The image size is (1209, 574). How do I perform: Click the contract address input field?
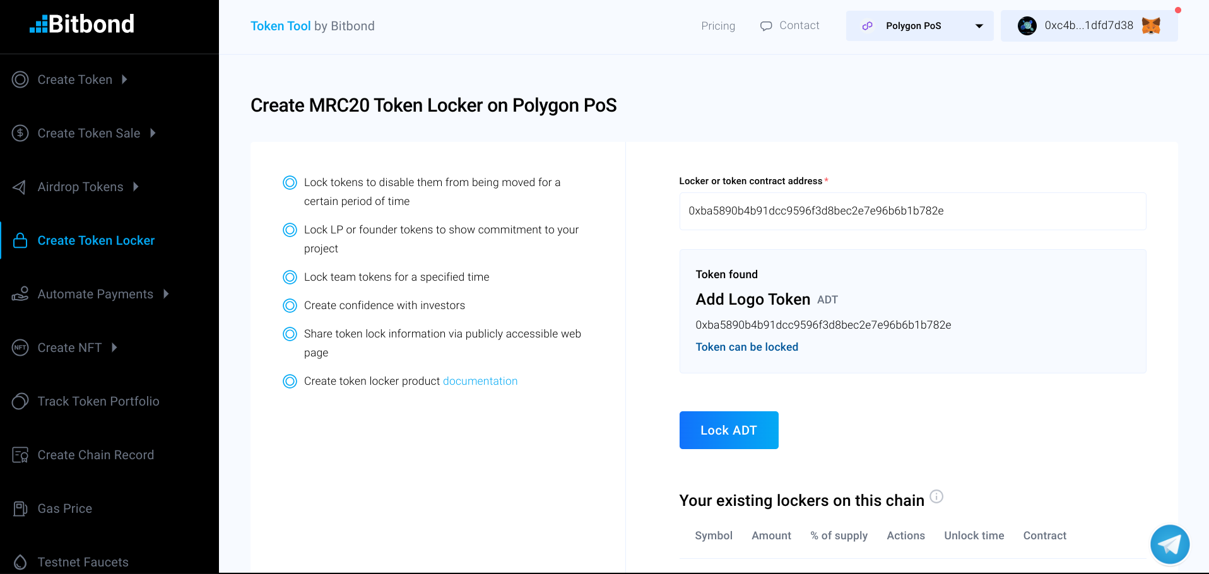pyautogui.click(x=912, y=211)
